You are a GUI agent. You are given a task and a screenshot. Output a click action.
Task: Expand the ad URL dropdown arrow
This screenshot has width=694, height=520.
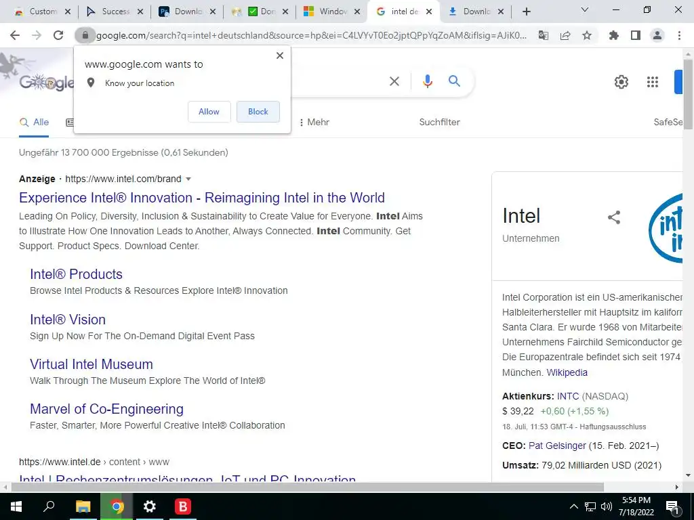[188, 179]
